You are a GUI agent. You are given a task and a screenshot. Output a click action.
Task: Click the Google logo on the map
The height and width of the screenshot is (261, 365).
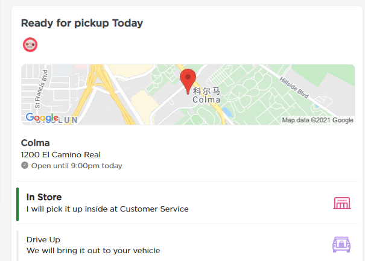tap(42, 118)
